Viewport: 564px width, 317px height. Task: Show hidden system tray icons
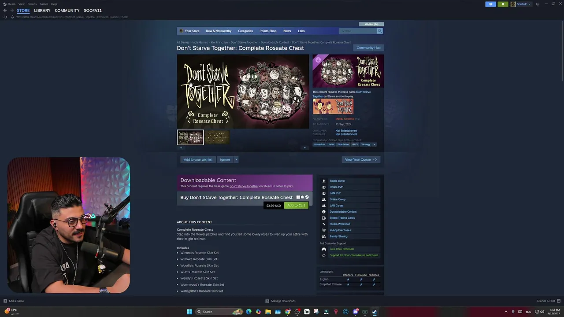506,312
